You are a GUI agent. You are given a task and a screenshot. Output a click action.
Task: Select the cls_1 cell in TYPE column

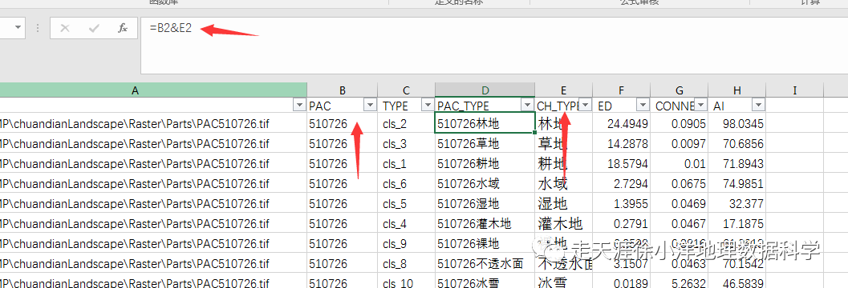point(406,163)
